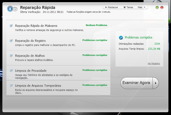Select the Limpeza de Privacidade title
The image size is (171, 115).
(x=31, y=71)
